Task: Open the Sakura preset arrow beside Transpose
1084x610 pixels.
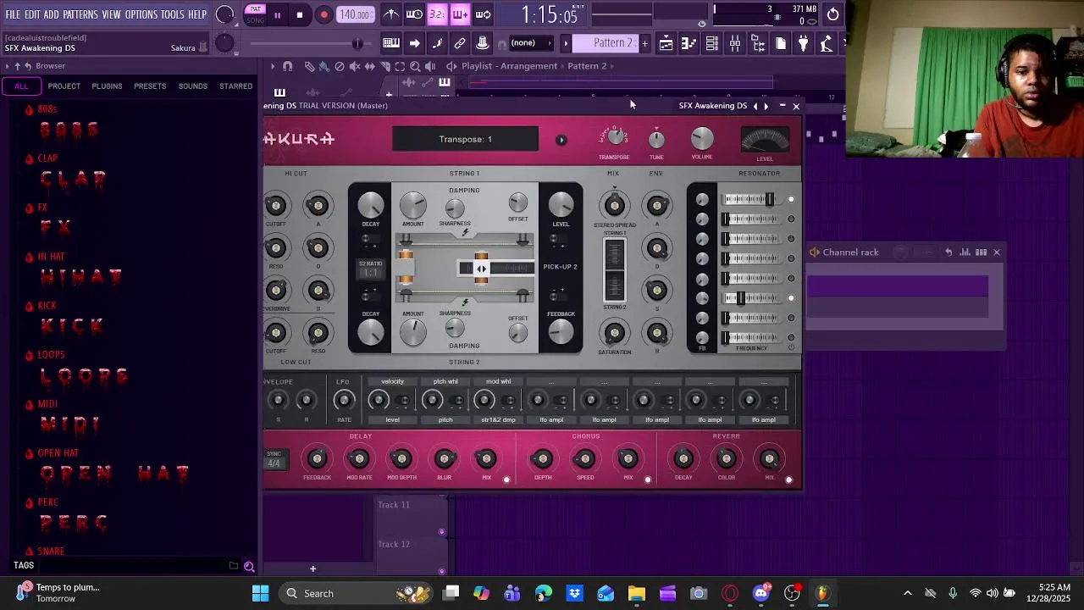Action: (x=561, y=140)
